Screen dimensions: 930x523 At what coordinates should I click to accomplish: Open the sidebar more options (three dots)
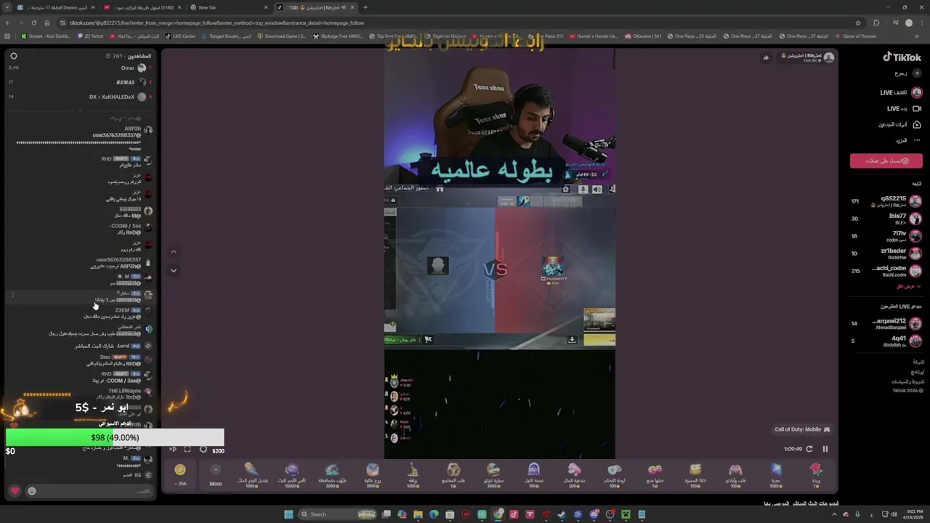pyautogui.click(x=917, y=140)
